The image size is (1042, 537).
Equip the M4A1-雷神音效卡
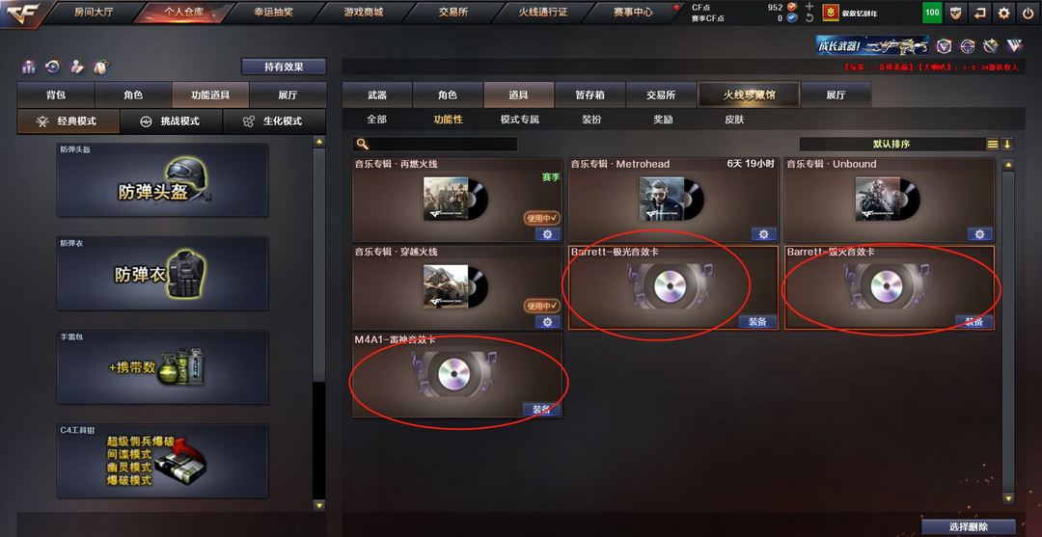(541, 410)
